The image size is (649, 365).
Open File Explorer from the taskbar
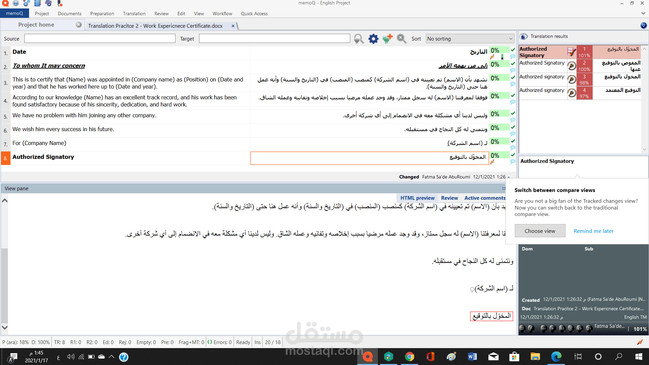(x=535, y=357)
